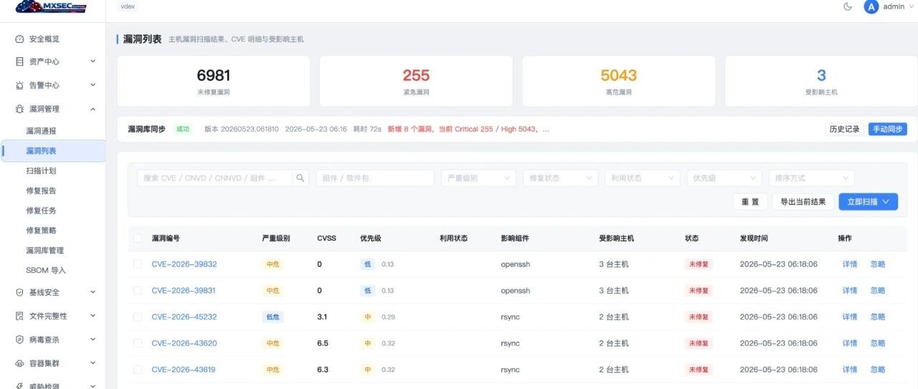Click the 手动同步 button
Viewport: 918px width, 389px height.
888,129
